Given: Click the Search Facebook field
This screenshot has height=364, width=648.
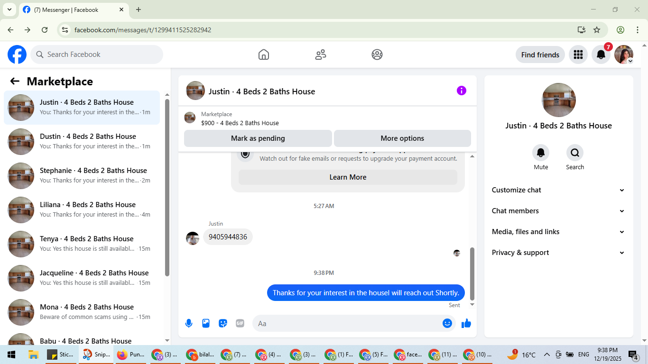Looking at the screenshot, I should click(97, 55).
